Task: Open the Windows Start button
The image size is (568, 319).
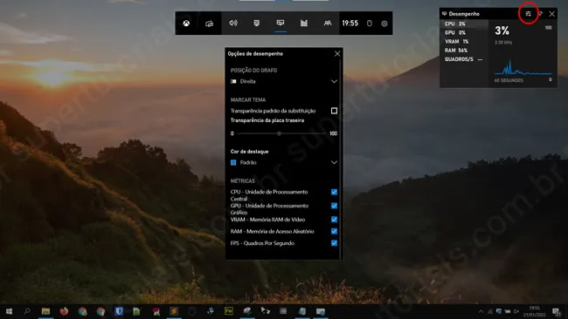Action: click(x=9, y=311)
